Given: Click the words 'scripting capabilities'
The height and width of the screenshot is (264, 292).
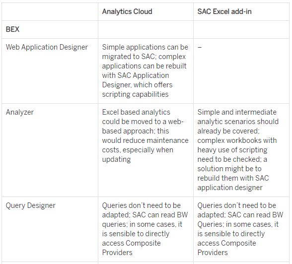Looking at the screenshot, I should (135, 94).
